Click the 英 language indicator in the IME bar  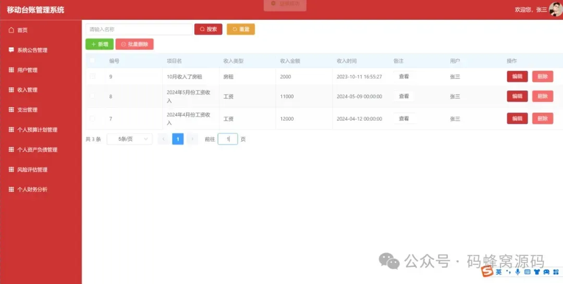(x=499, y=272)
